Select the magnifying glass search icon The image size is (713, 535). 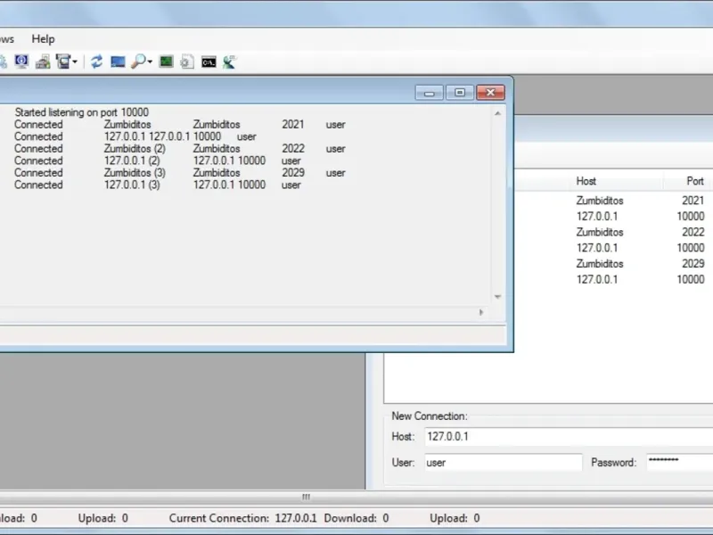pos(138,62)
